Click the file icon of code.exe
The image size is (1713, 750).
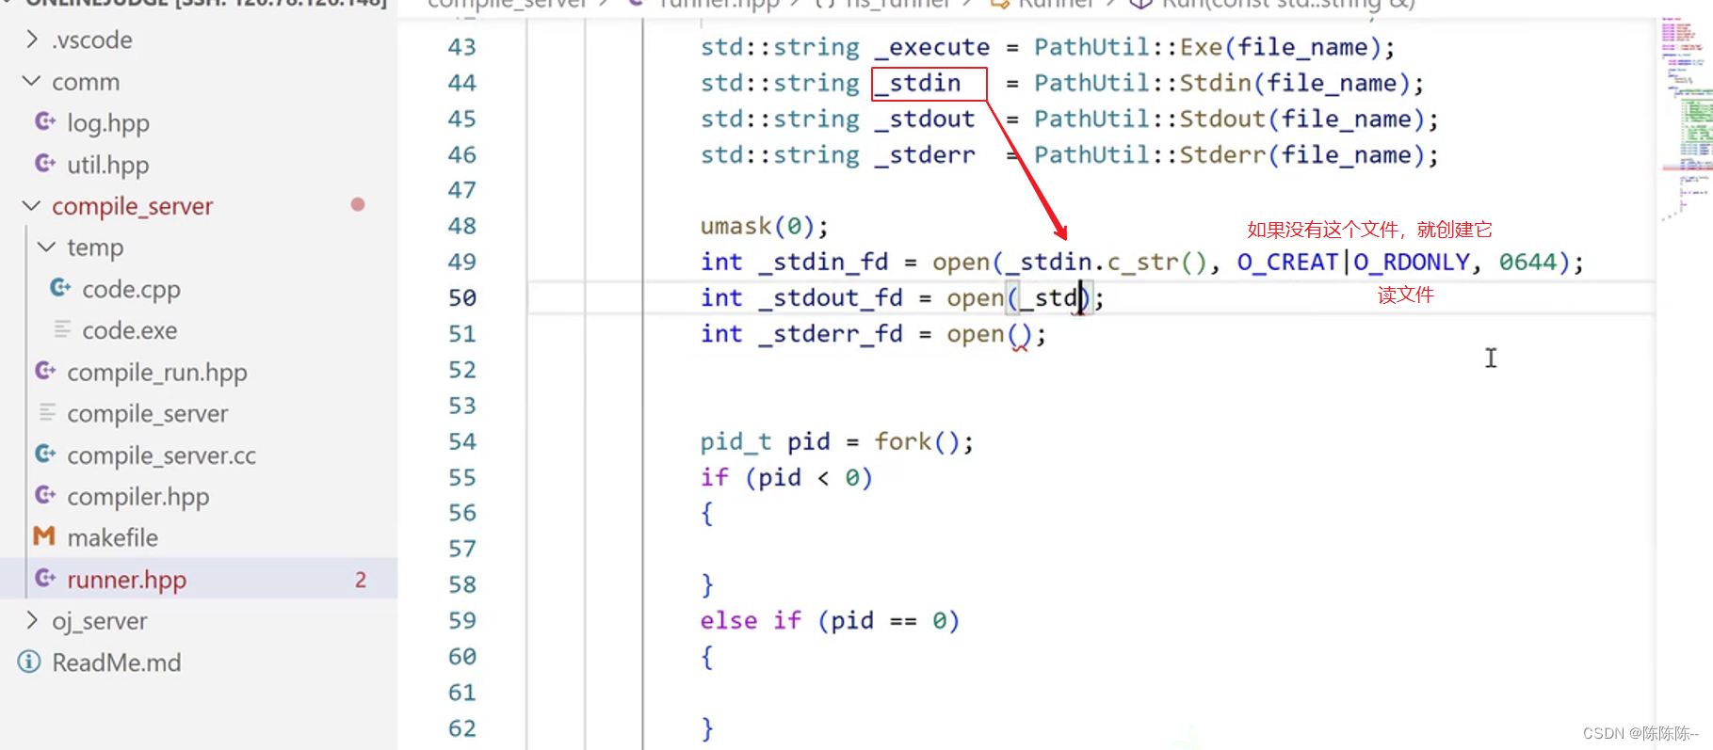62,329
